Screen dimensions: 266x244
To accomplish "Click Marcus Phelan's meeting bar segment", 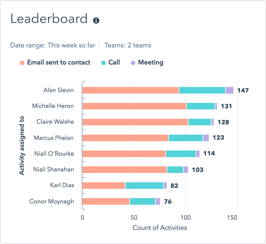I will [206, 138].
